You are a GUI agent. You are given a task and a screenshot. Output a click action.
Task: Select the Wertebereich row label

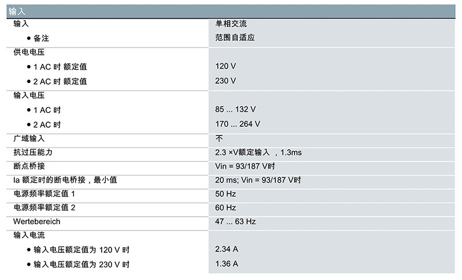click(36, 222)
